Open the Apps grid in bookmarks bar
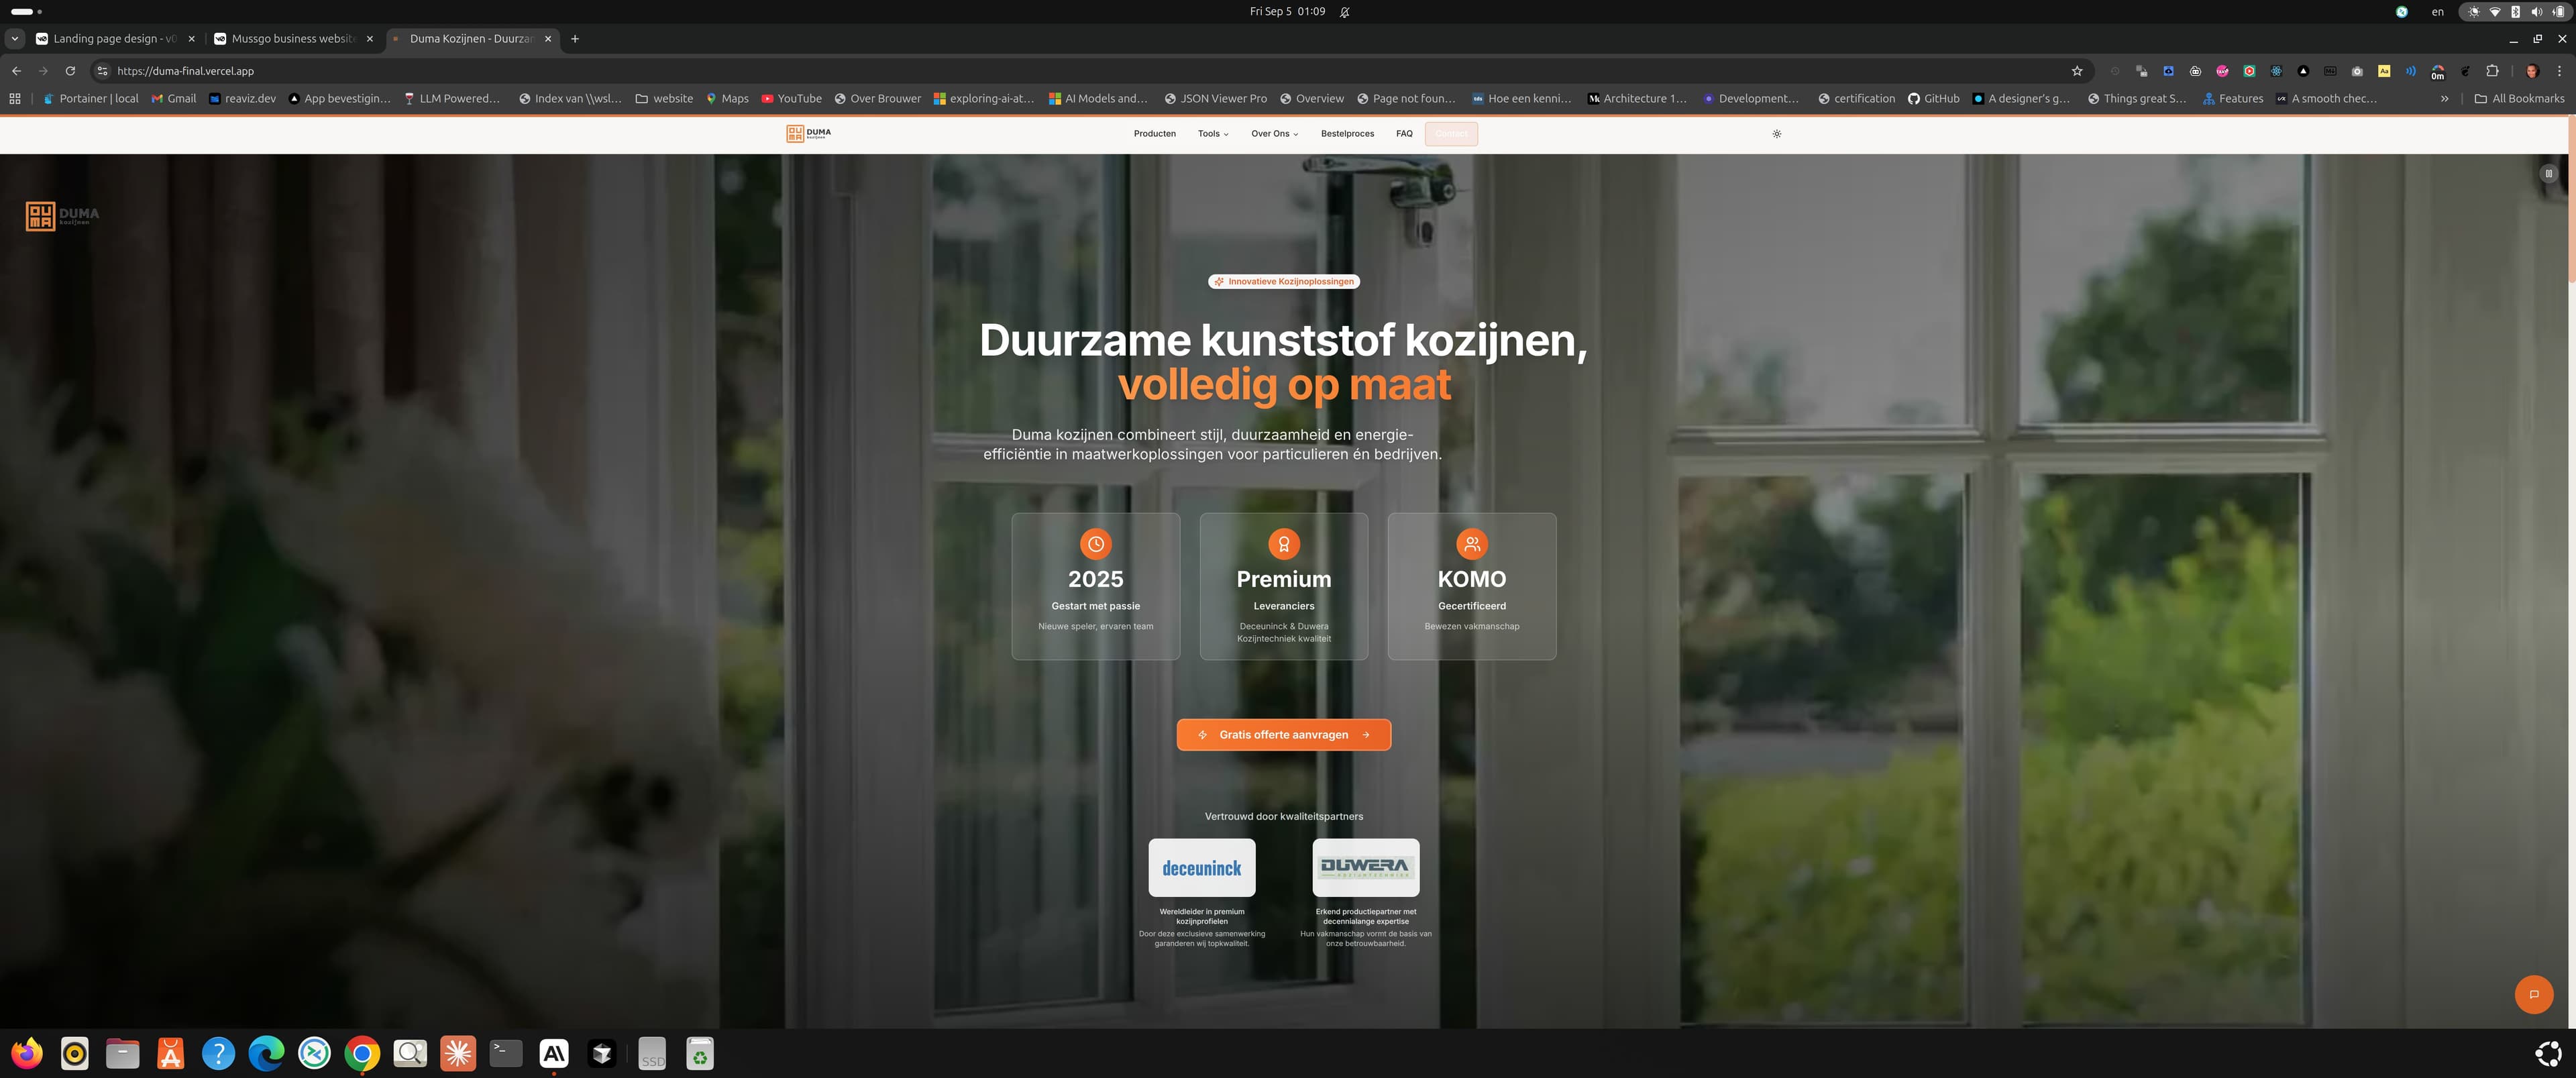 pos(14,98)
